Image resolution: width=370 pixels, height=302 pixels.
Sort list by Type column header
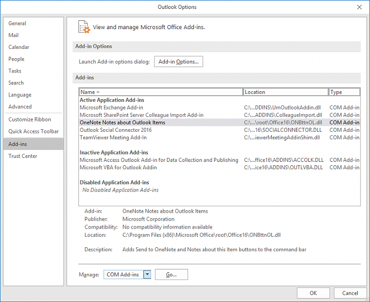pyautogui.click(x=343, y=92)
